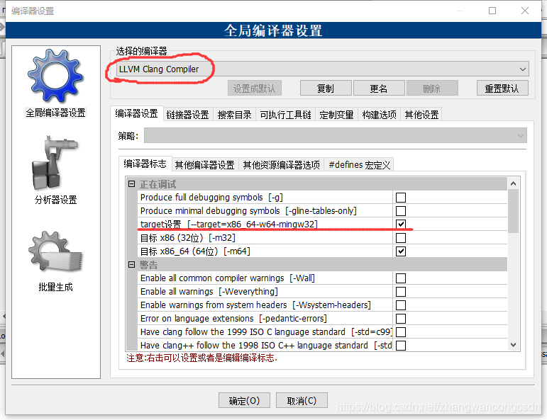Click the flags list scrollbar down arrow
The width and height of the screenshot is (547, 420).
(x=513, y=345)
